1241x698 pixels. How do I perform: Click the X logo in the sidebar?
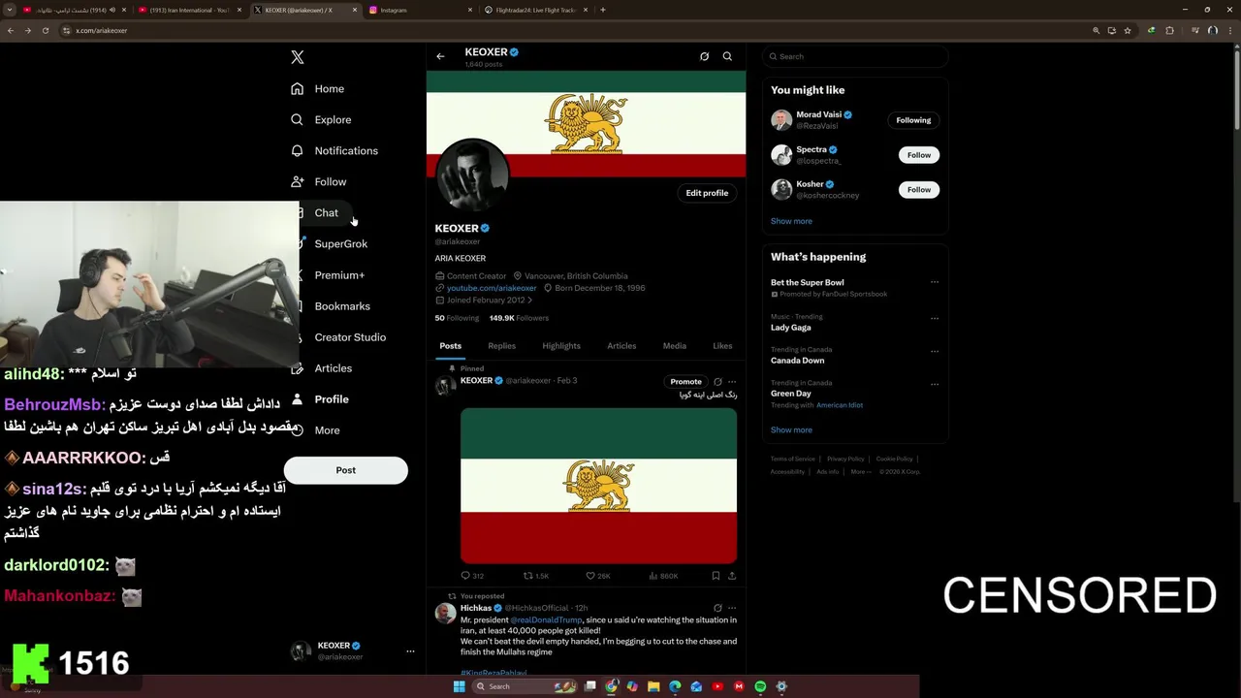coord(298,57)
